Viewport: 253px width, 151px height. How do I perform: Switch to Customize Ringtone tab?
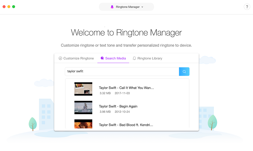tap(76, 58)
